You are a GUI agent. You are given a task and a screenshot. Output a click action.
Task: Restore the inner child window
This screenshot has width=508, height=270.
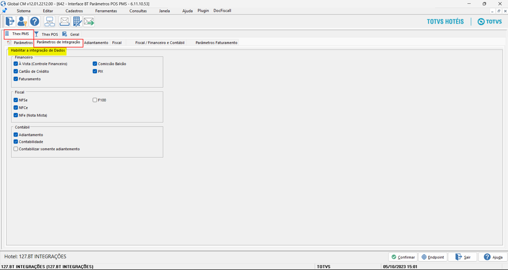[x=499, y=11]
